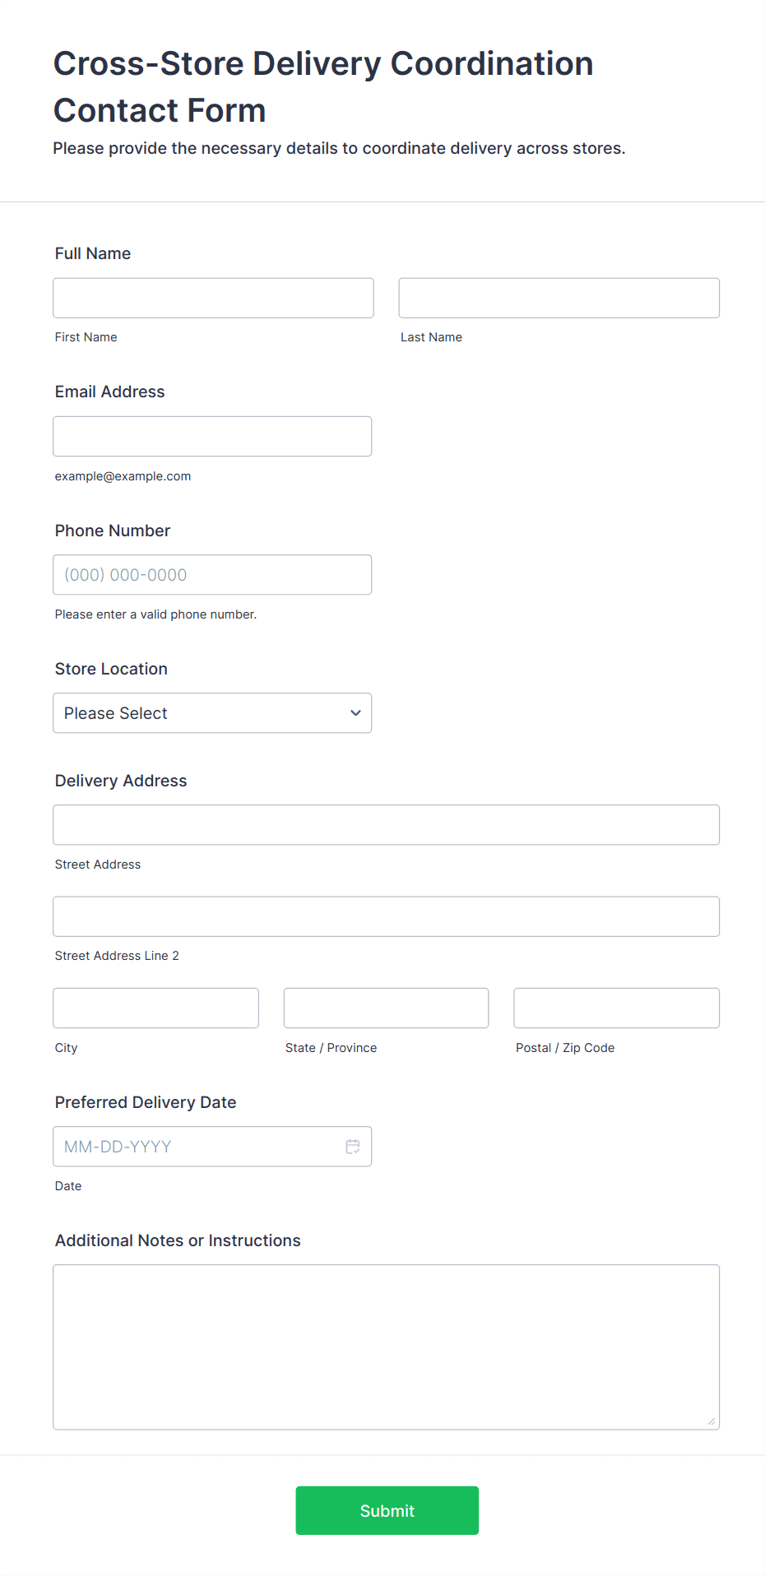
Task: Click the calendar icon in date field
Action: tap(353, 1147)
